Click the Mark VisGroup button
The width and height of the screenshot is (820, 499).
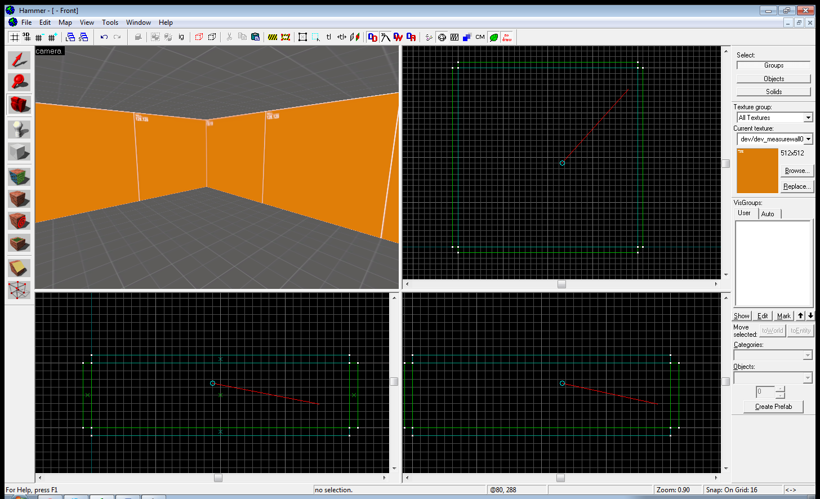[783, 316]
